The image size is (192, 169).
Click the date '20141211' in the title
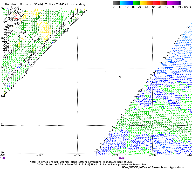point(63,4)
